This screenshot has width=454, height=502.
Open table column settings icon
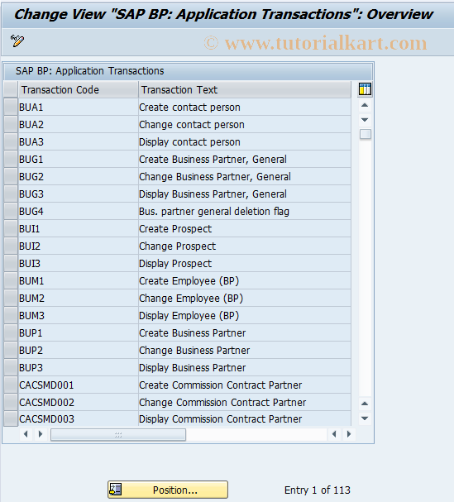pos(365,89)
